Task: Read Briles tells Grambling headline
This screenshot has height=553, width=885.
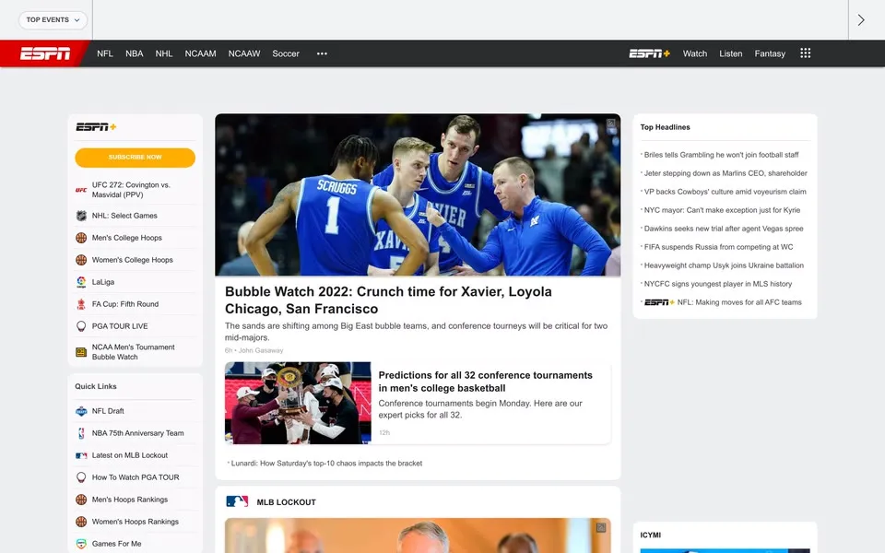Action: click(721, 155)
